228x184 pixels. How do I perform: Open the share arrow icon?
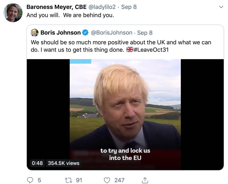point(145,180)
